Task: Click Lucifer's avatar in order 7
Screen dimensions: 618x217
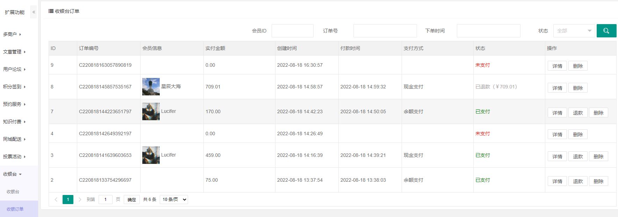Action: tap(151, 111)
